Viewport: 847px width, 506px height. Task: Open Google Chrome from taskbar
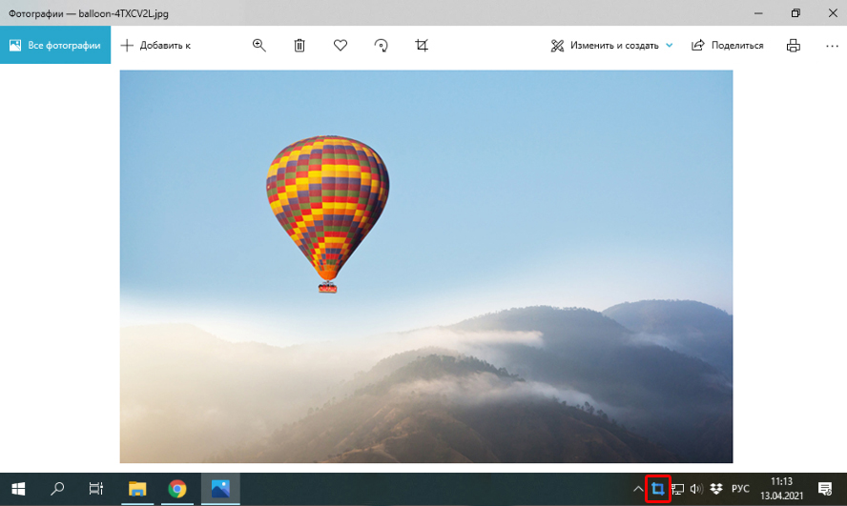point(177,489)
